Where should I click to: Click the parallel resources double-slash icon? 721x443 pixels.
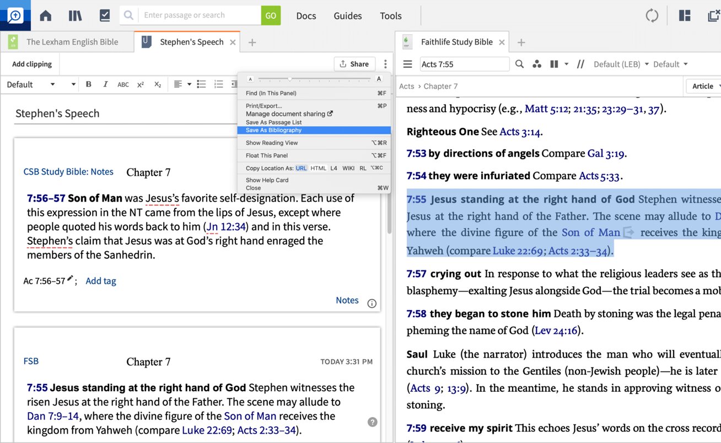coord(580,64)
